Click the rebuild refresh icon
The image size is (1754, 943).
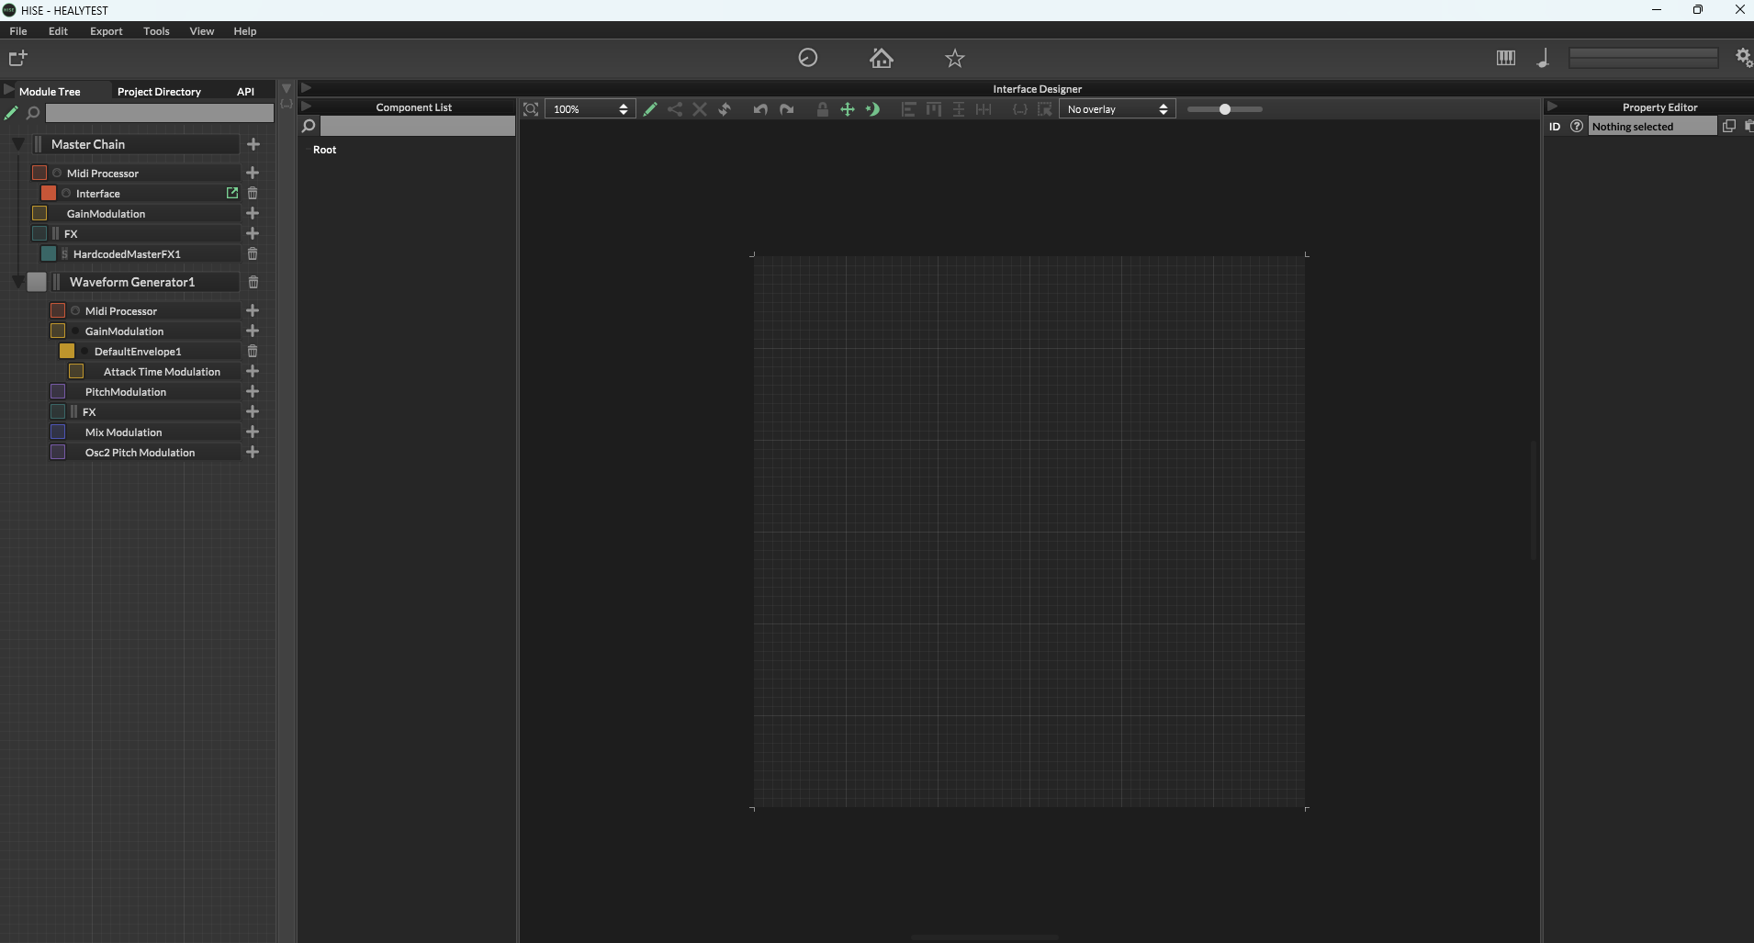point(725,109)
